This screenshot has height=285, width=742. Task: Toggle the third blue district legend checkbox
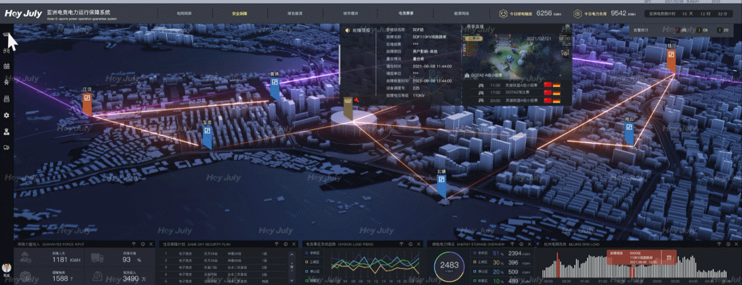click(x=307, y=271)
